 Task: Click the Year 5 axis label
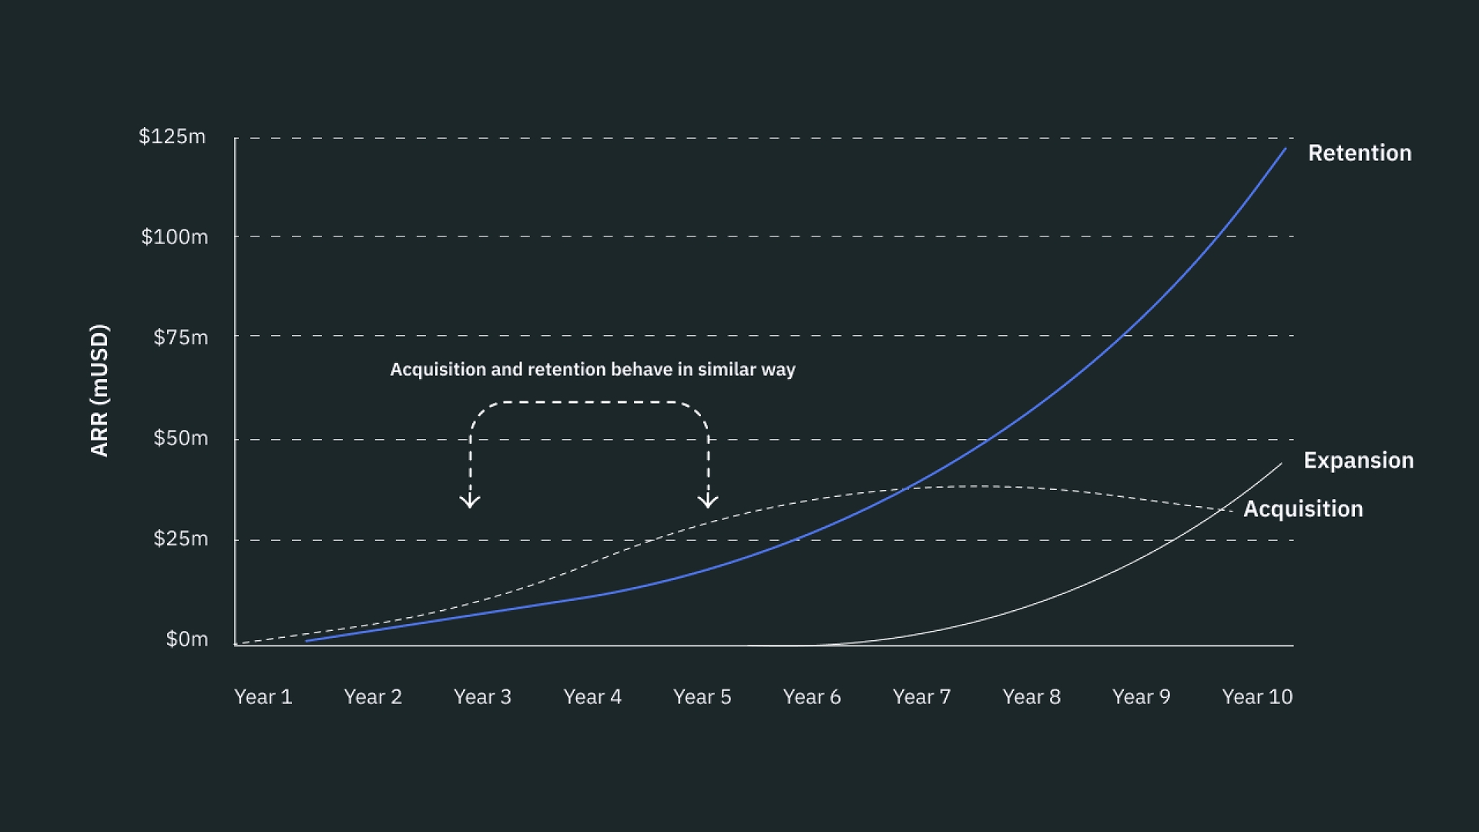coord(702,697)
